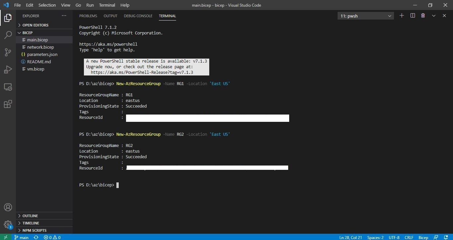Select the Source Control icon
The width and height of the screenshot is (453, 240).
pyautogui.click(x=8, y=52)
